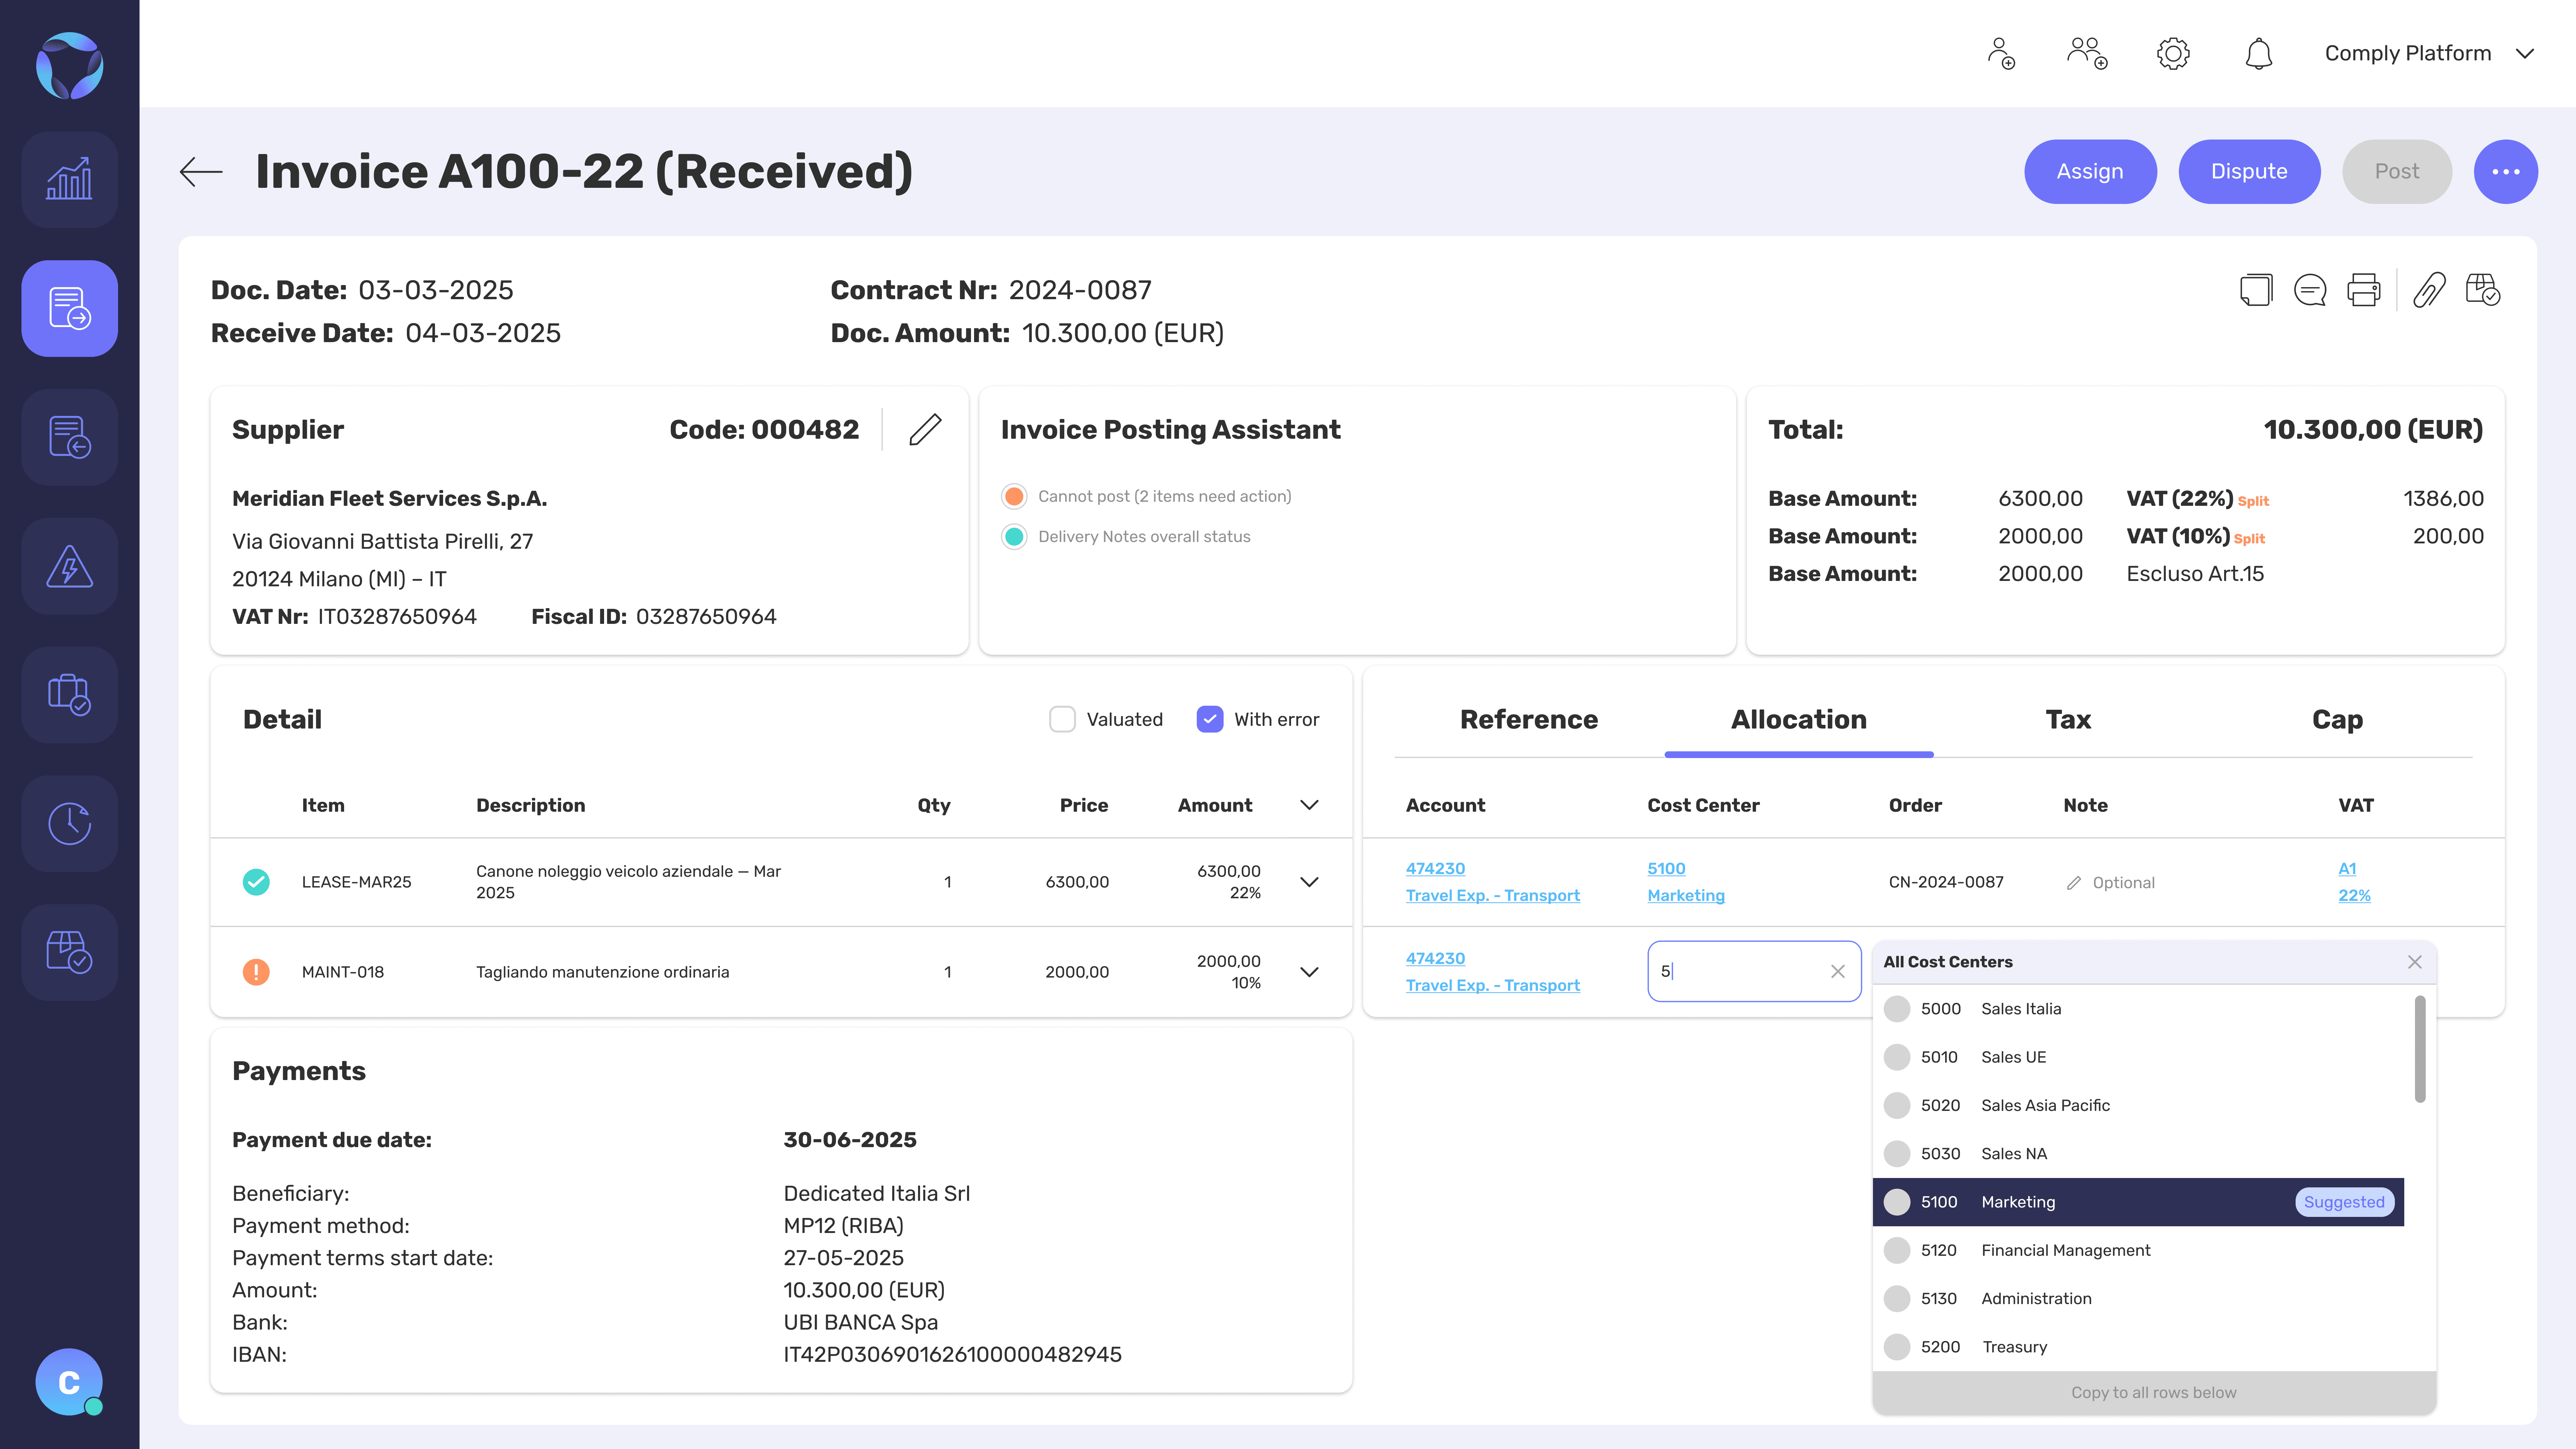Open the package check sidebar icon
Screen dimensions: 2576x1449
(69, 952)
